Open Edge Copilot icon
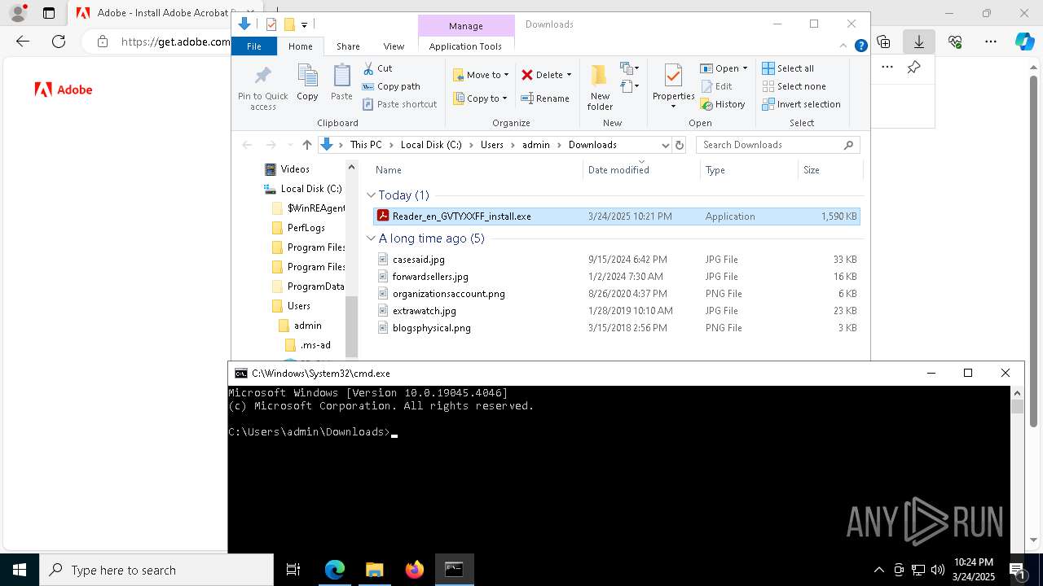The height and width of the screenshot is (586, 1043). [1024, 42]
